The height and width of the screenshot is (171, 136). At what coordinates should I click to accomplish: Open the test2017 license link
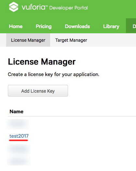coord(19,136)
